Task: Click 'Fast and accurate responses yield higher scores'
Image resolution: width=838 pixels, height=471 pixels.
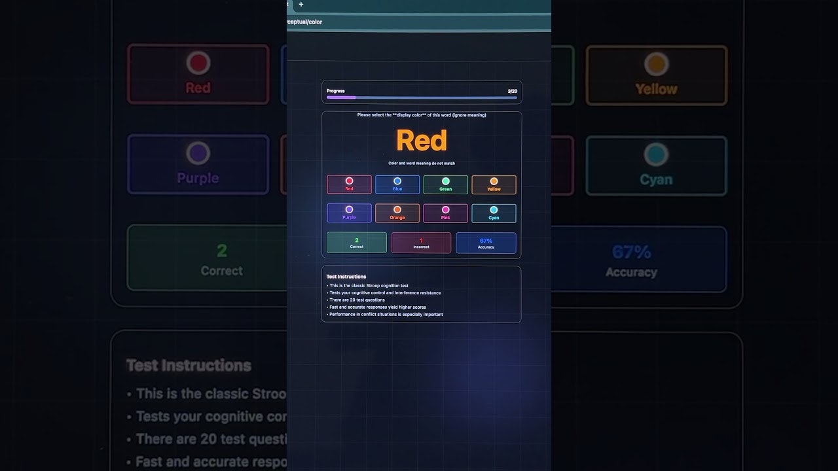Action: pos(376,307)
